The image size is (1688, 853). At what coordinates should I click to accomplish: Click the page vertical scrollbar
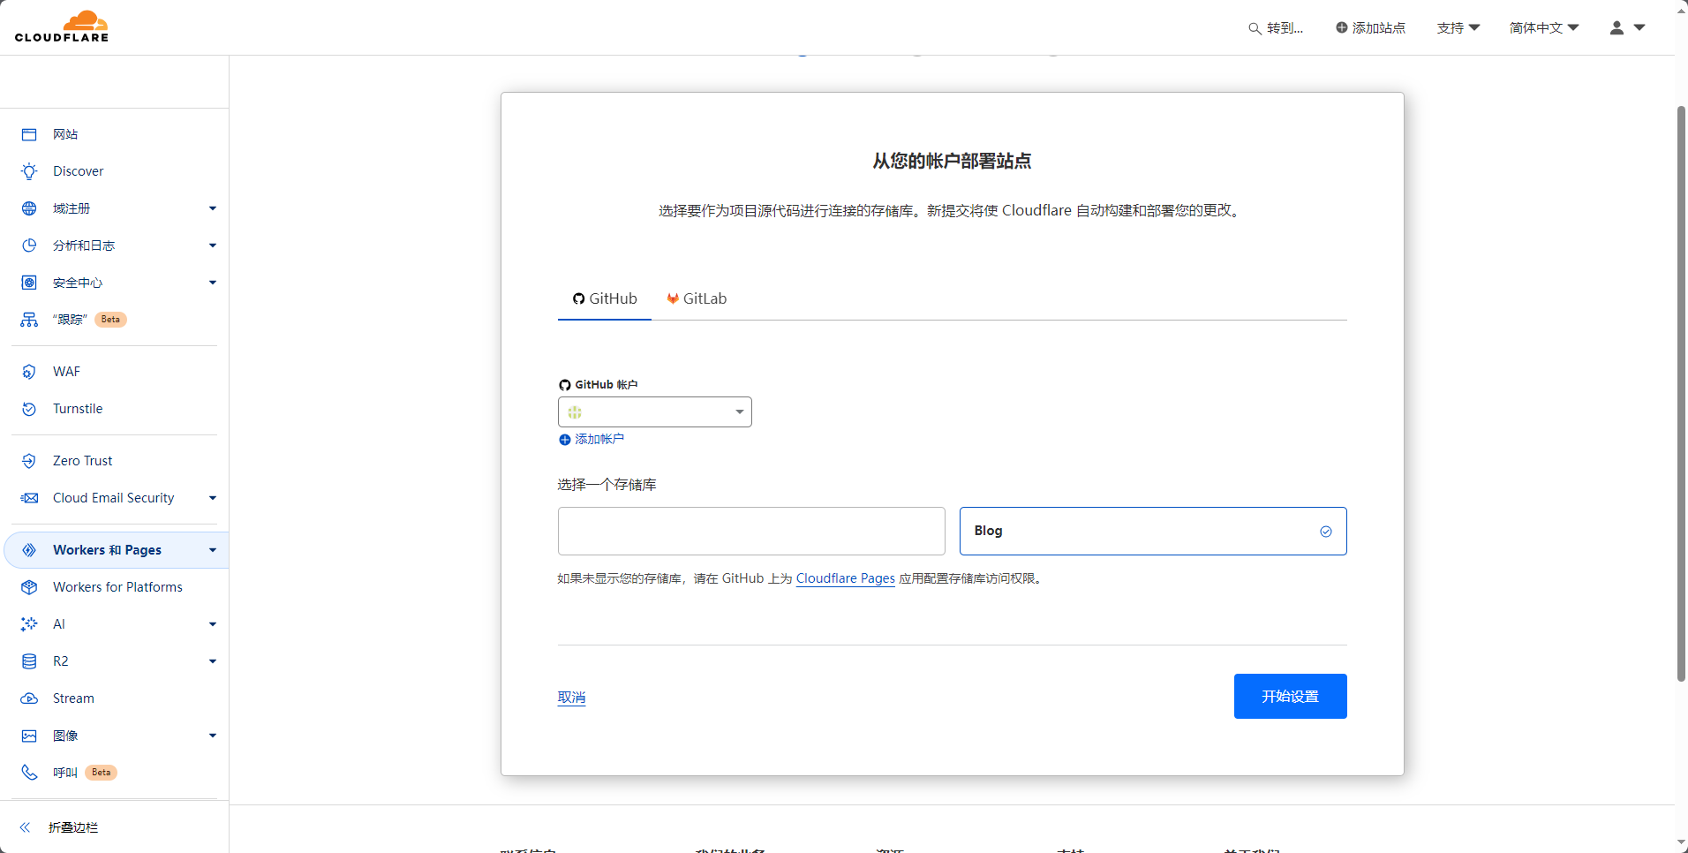click(x=1681, y=394)
